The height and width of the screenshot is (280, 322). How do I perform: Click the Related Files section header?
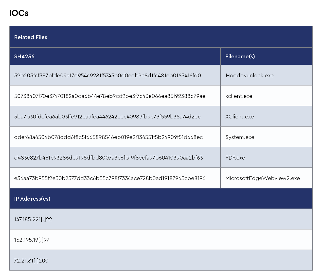point(31,37)
